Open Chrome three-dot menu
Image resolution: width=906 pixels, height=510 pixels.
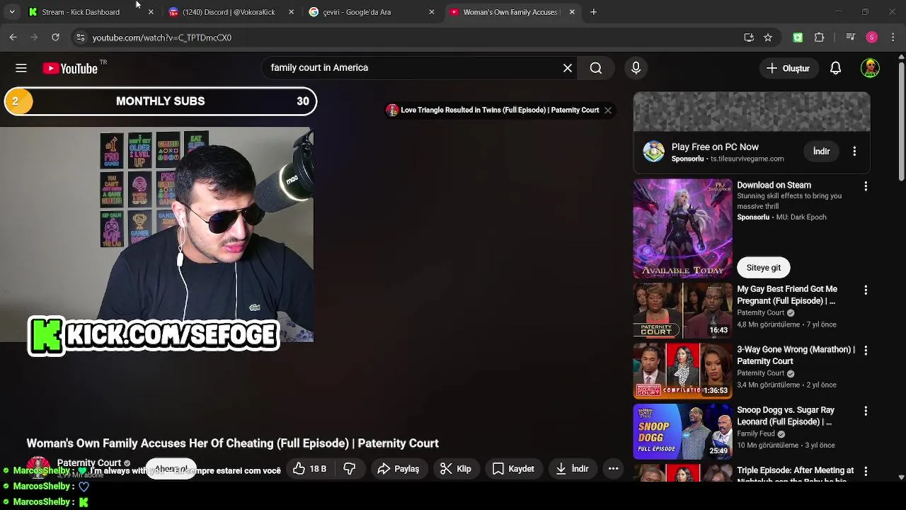pyautogui.click(x=893, y=38)
